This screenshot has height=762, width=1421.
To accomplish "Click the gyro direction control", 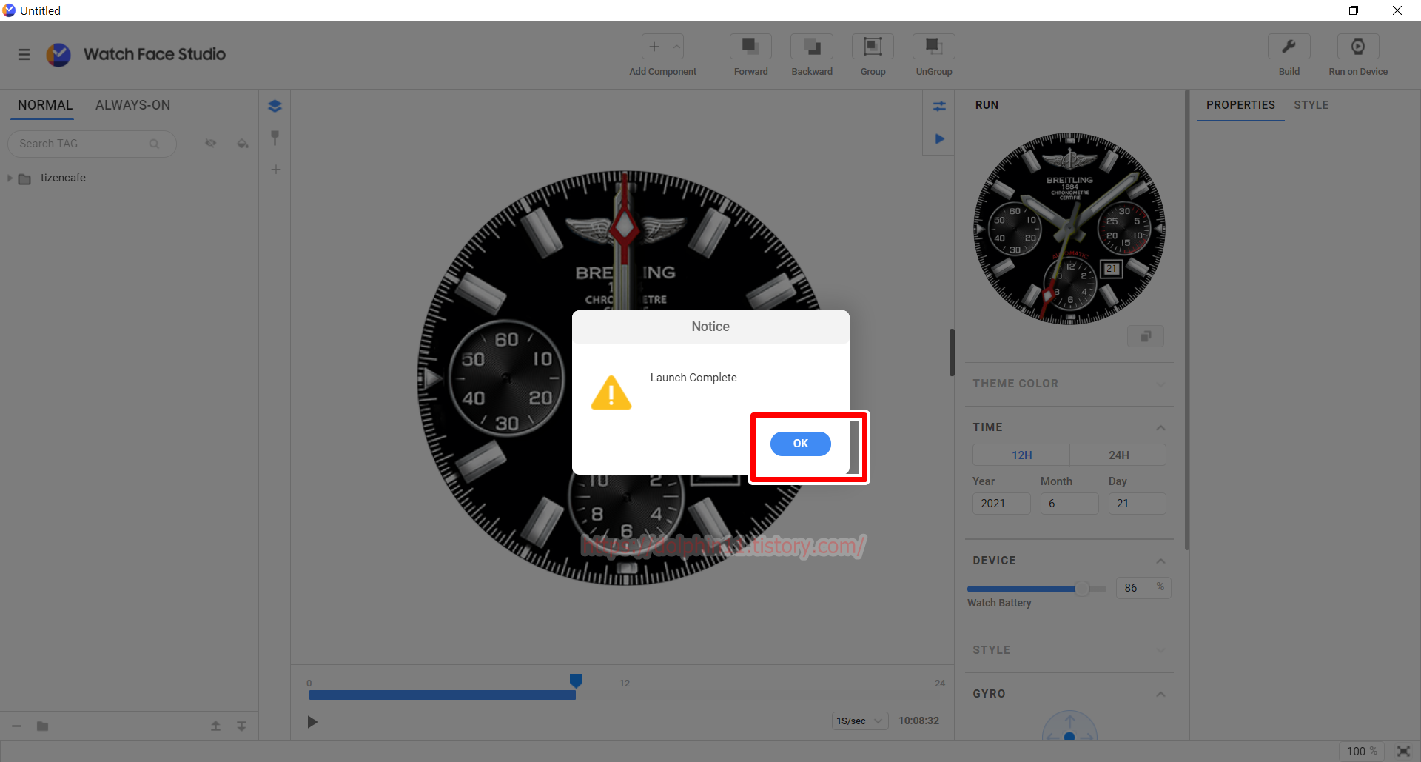I will (x=1069, y=726).
